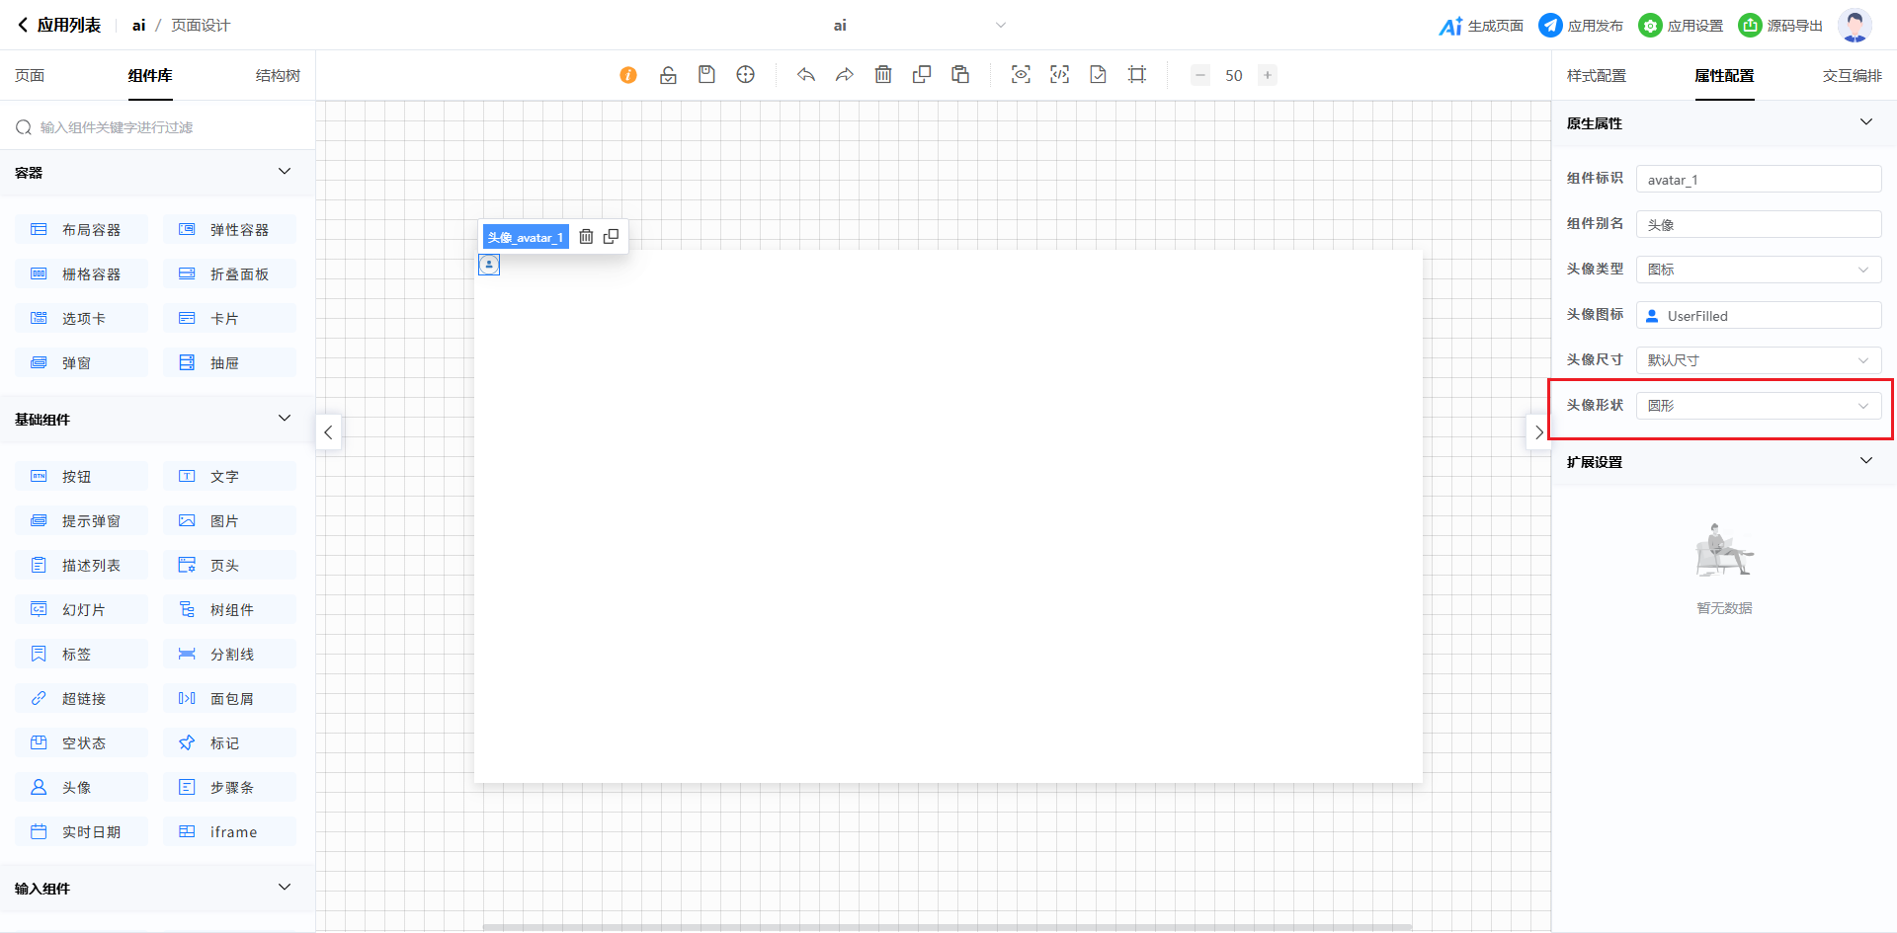Switch to the 样式配置 tab
This screenshot has height=933, width=1897.
1596,76
